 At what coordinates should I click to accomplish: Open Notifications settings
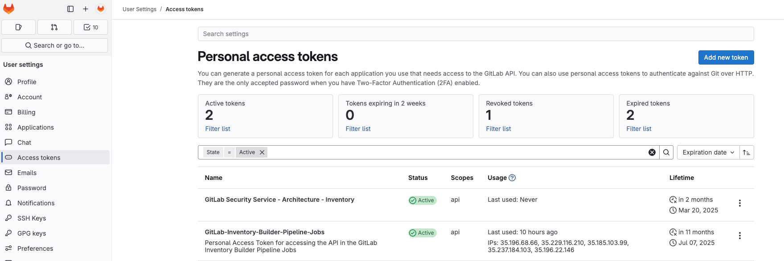click(x=55, y=203)
